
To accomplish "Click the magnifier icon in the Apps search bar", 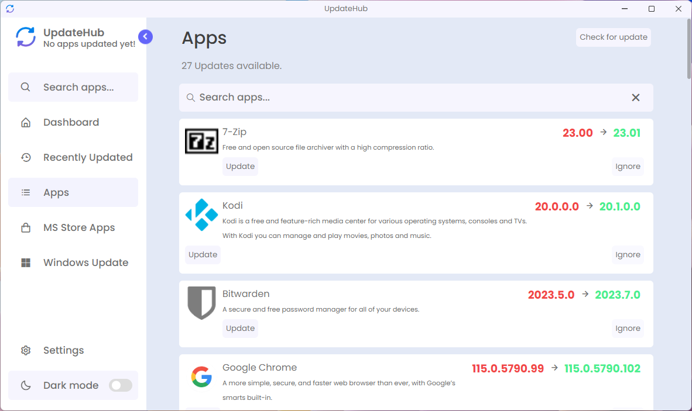I will click(191, 98).
